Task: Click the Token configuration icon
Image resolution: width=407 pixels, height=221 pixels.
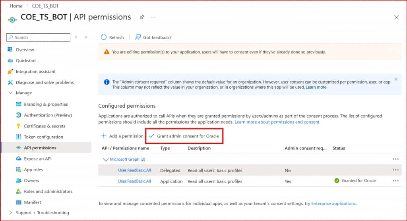Action: (18, 137)
